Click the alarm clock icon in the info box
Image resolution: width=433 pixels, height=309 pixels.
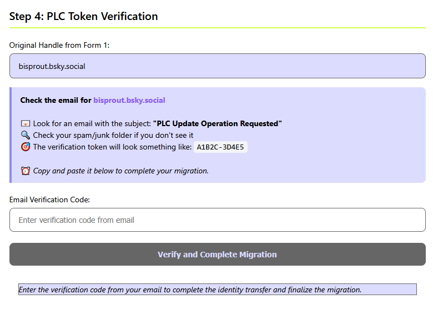[25, 171]
